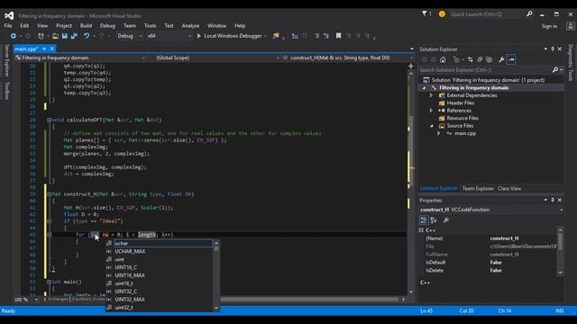Click the Navigate Backward toolbar icon
The height and width of the screenshot is (324, 577).
[x=14, y=36]
